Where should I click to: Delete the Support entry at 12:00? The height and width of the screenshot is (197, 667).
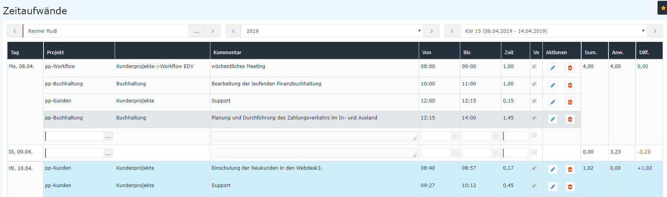point(570,102)
